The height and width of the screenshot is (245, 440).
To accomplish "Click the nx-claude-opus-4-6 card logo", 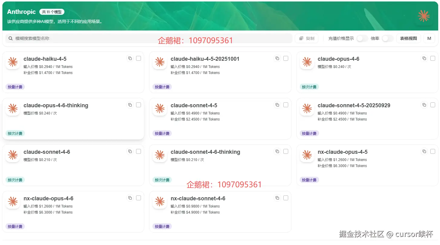I will [x=13, y=201].
